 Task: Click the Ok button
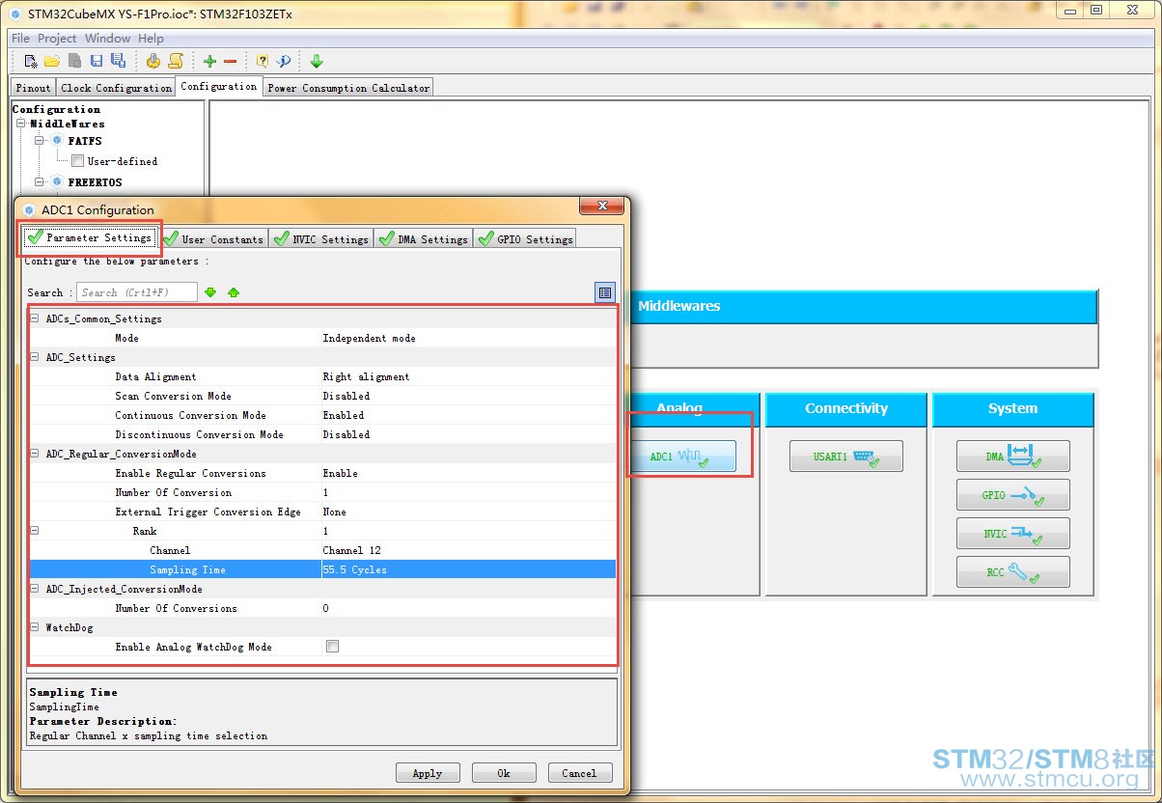[x=504, y=773]
